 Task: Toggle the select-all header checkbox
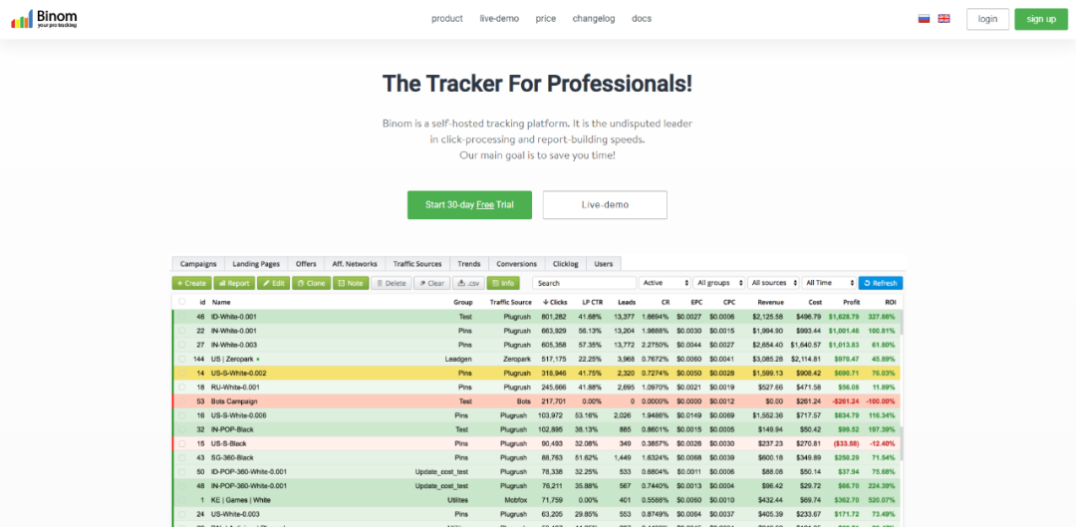coord(182,301)
